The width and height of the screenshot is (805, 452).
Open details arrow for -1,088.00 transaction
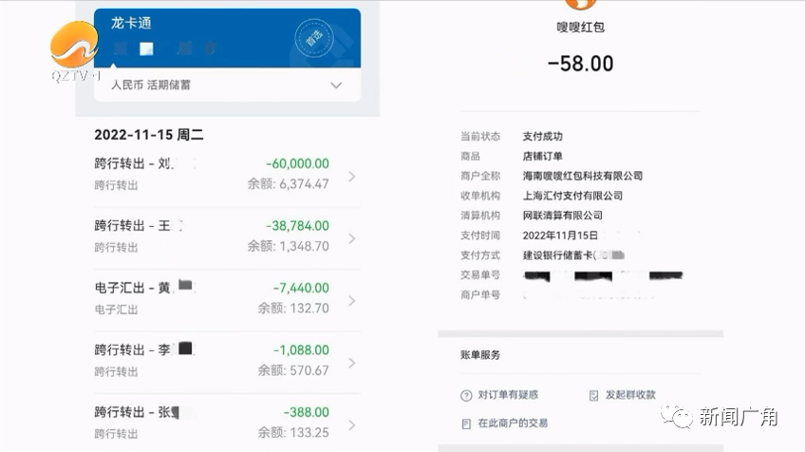tap(351, 363)
